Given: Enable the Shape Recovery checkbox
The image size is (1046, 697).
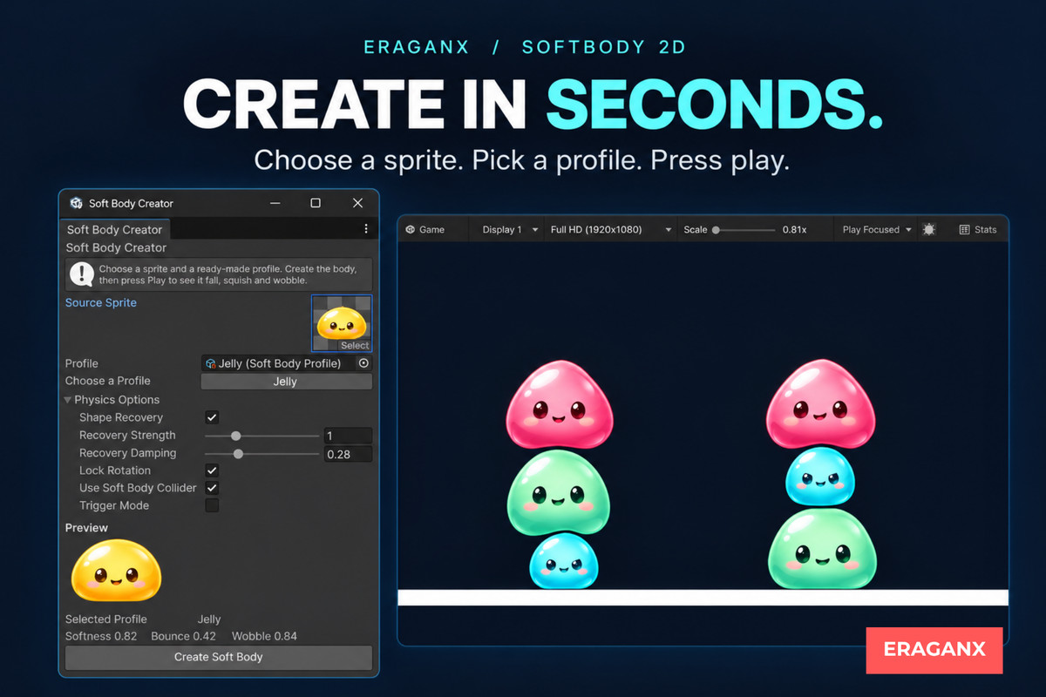Looking at the screenshot, I should click(212, 417).
